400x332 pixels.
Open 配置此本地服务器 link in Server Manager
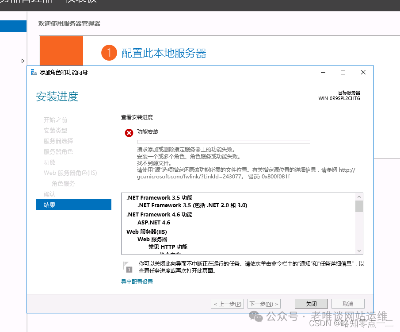(x=164, y=53)
